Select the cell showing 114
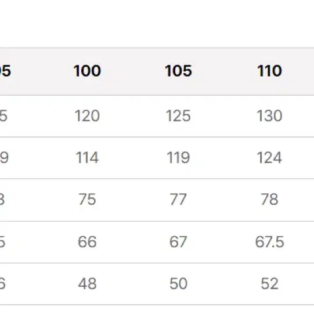Screen dimensions: 314x314 pos(87,158)
